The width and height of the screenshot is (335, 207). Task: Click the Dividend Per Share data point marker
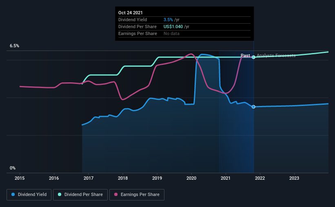253,57
